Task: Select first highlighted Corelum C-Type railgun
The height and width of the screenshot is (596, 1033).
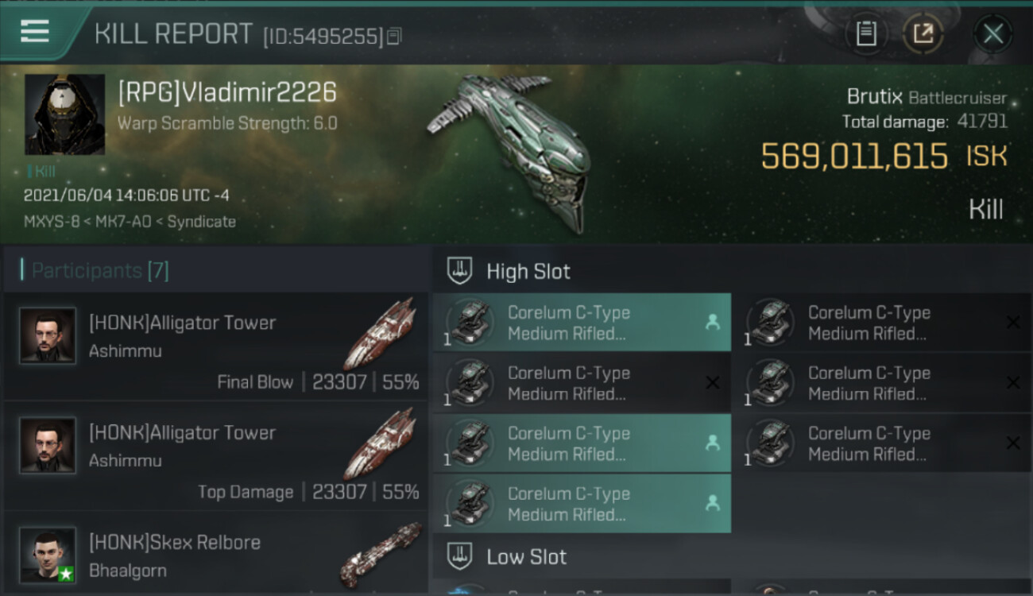Action: [582, 323]
